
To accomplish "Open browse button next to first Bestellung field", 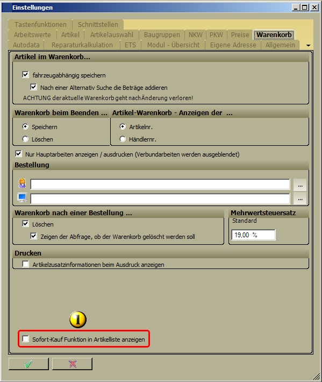I will pos(300,185).
